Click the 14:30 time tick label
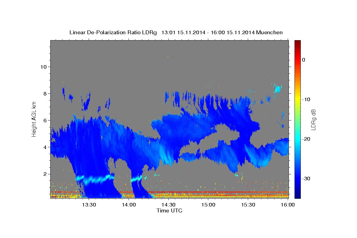 [168, 205]
